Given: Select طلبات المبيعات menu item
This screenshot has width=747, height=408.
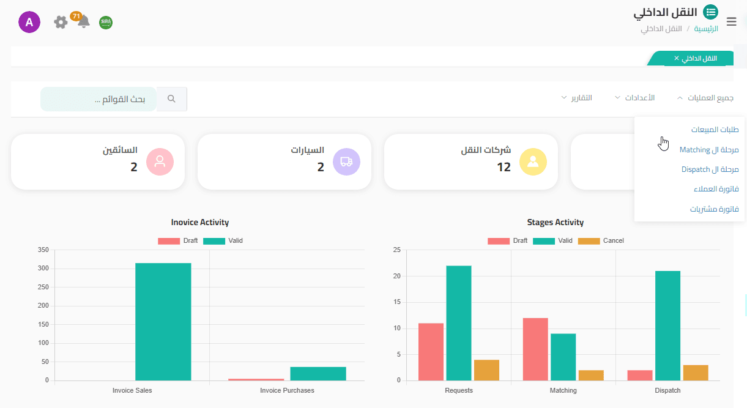Looking at the screenshot, I should pyautogui.click(x=715, y=130).
